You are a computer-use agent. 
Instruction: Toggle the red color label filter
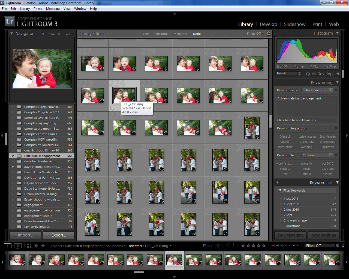[x=273, y=246]
